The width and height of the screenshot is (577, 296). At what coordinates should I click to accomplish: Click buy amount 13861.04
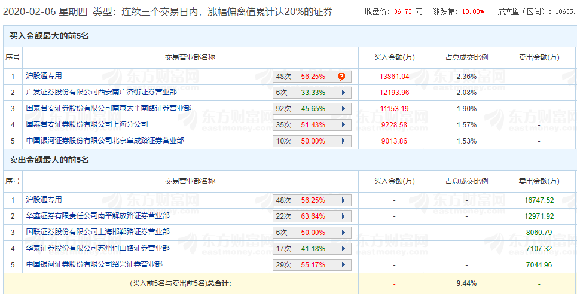[395, 77]
